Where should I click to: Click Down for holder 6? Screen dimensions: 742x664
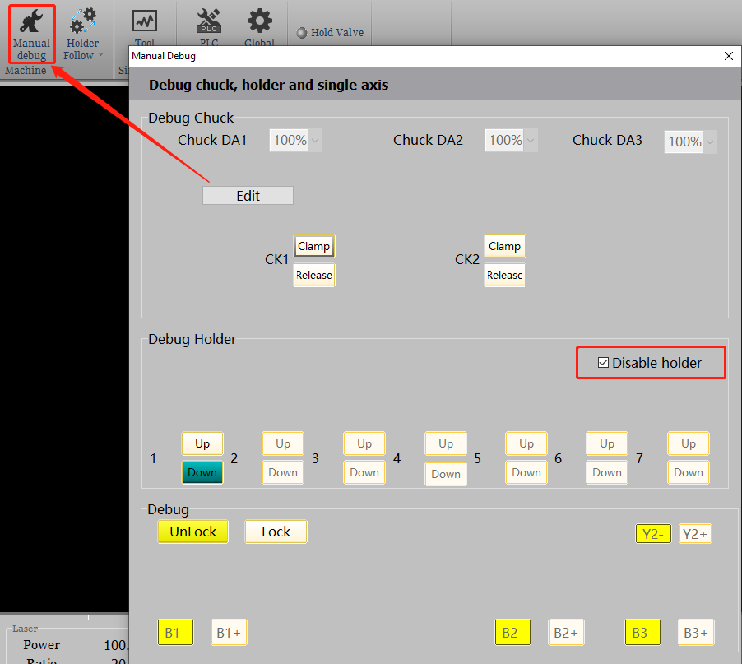point(607,472)
